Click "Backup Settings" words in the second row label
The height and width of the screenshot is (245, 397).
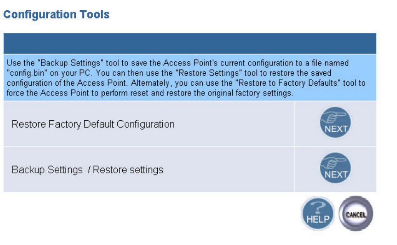point(47,170)
